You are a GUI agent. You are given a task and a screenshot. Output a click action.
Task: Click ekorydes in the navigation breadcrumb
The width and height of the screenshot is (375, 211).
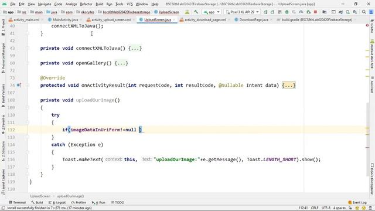(87, 12)
